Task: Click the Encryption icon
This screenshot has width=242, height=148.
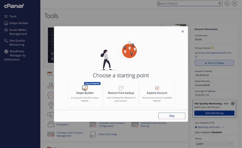Action: [51, 124]
